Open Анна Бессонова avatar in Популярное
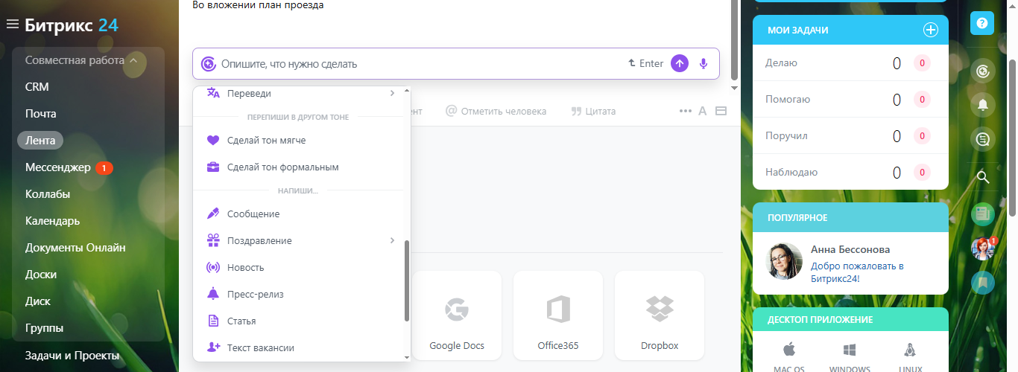The image size is (1018, 372). pos(785,261)
